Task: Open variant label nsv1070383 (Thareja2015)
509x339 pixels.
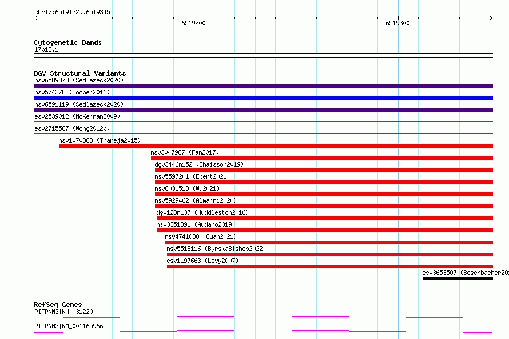Action: tap(100, 140)
